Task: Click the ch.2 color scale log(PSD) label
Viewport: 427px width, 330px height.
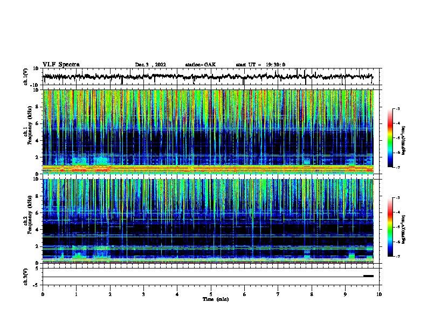Action: pyautogui.click(x=404, y=229)
